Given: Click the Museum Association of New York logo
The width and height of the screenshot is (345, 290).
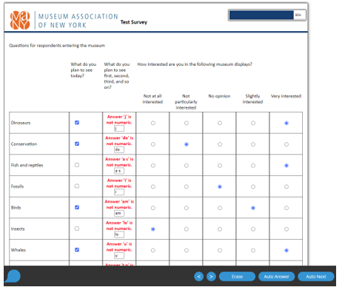Looking at the screenshot, I should pos(64,21).
